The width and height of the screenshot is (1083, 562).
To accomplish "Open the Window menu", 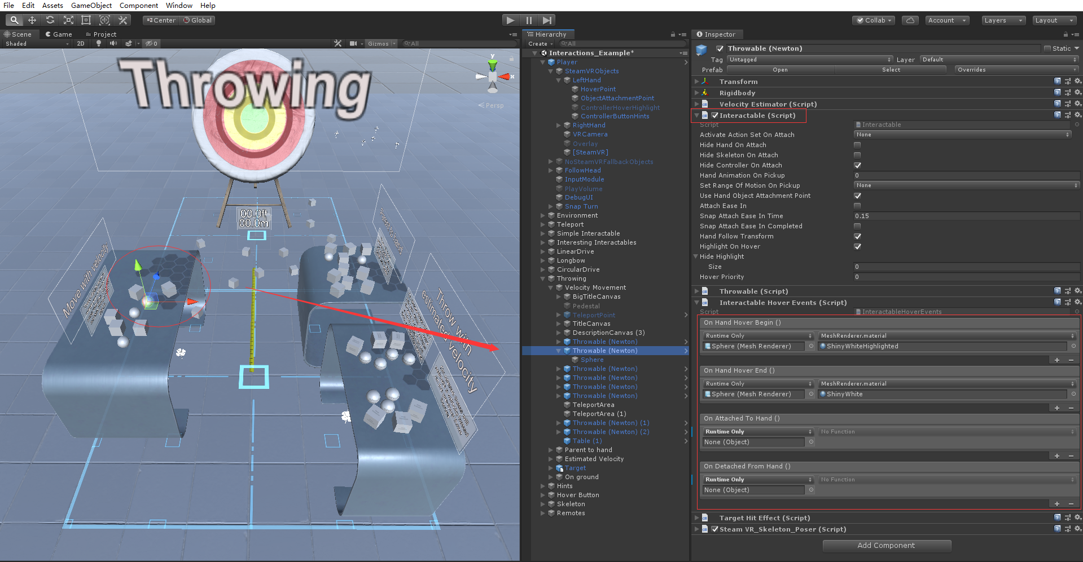I will coord(179,5).
